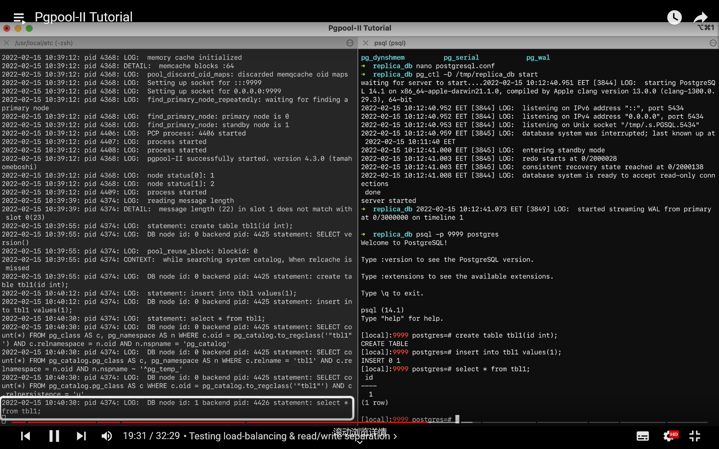
Task: Open psql pane options circle menu
Action: coord(713,43)
